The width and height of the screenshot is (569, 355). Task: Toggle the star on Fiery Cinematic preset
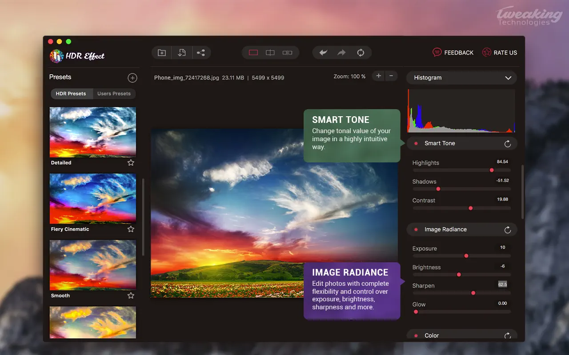131,229
